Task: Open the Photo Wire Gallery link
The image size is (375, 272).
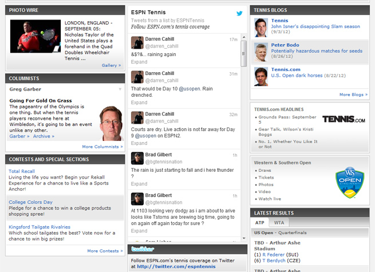Action: [x=111, y=65]
